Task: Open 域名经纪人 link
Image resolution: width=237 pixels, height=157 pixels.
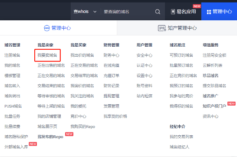Action: pos(179,147)
